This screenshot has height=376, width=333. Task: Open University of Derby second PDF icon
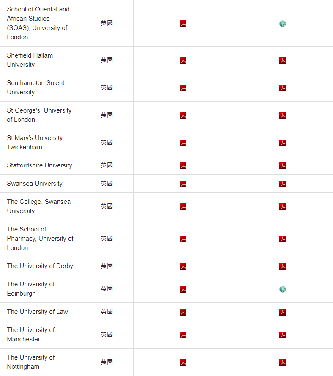pos(283,266)
